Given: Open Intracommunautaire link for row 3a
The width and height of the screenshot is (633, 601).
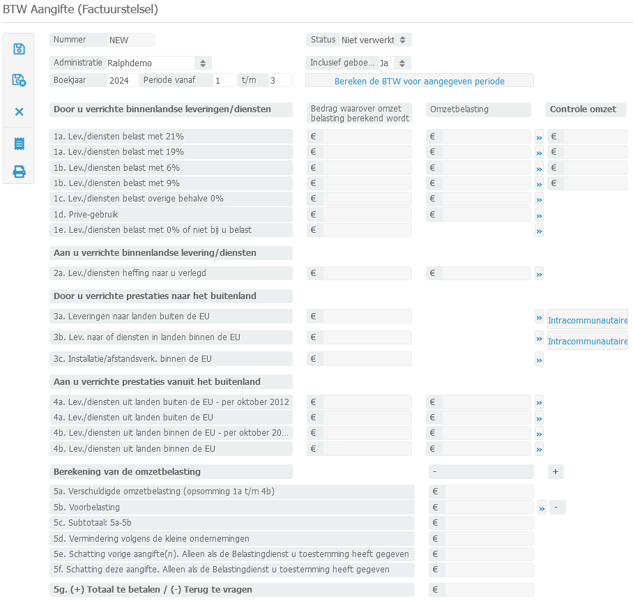Looking at the screenshot, I should [x=588, y=321].
